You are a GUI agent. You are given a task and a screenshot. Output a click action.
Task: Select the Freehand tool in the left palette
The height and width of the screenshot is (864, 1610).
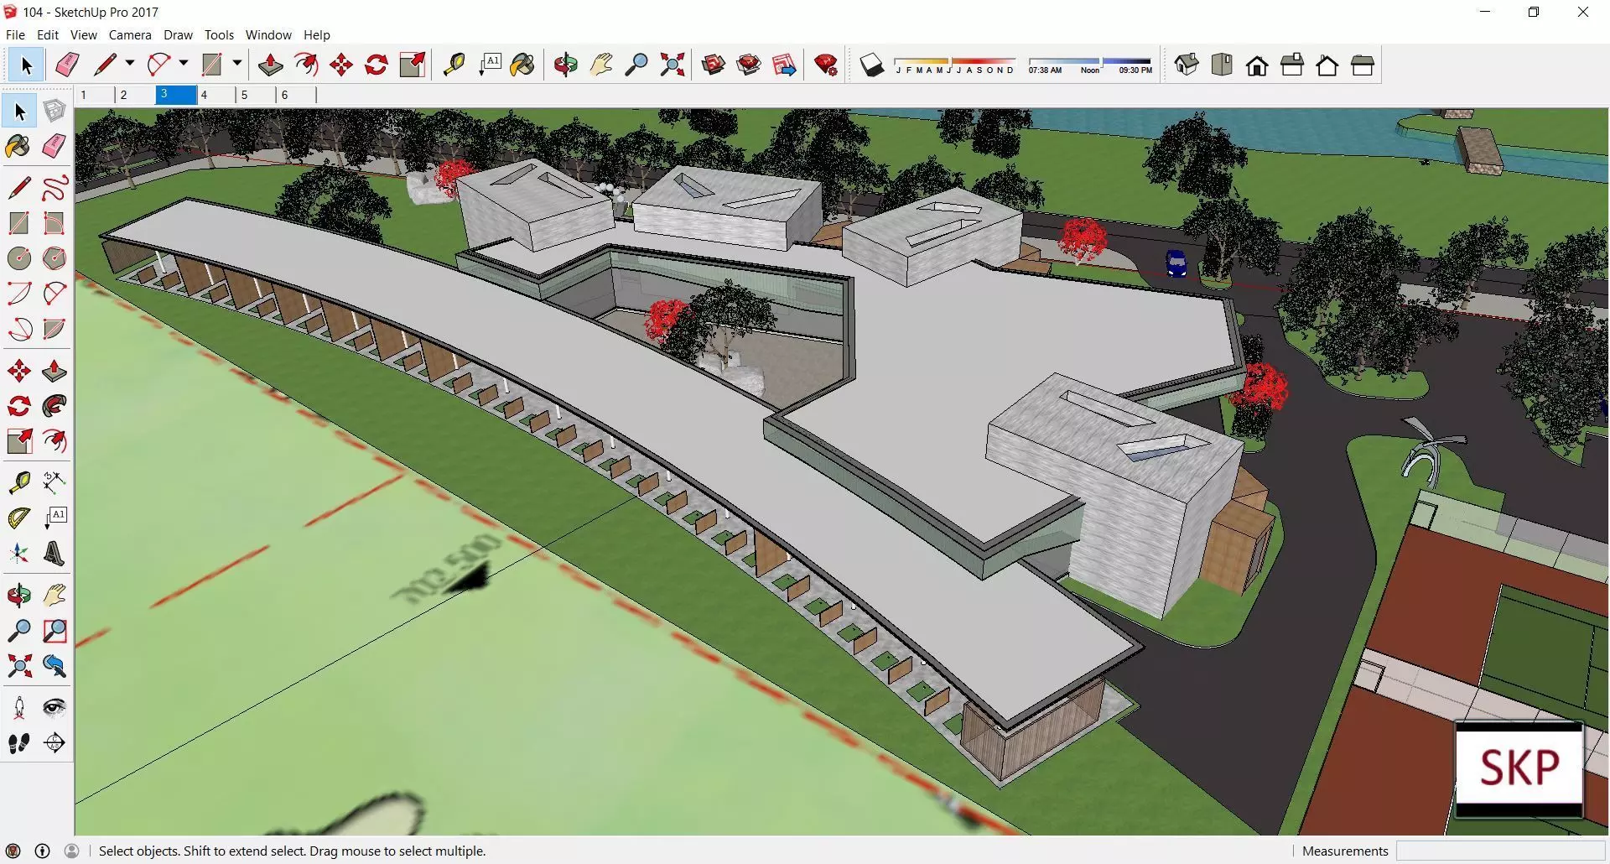tap(55, 187)
